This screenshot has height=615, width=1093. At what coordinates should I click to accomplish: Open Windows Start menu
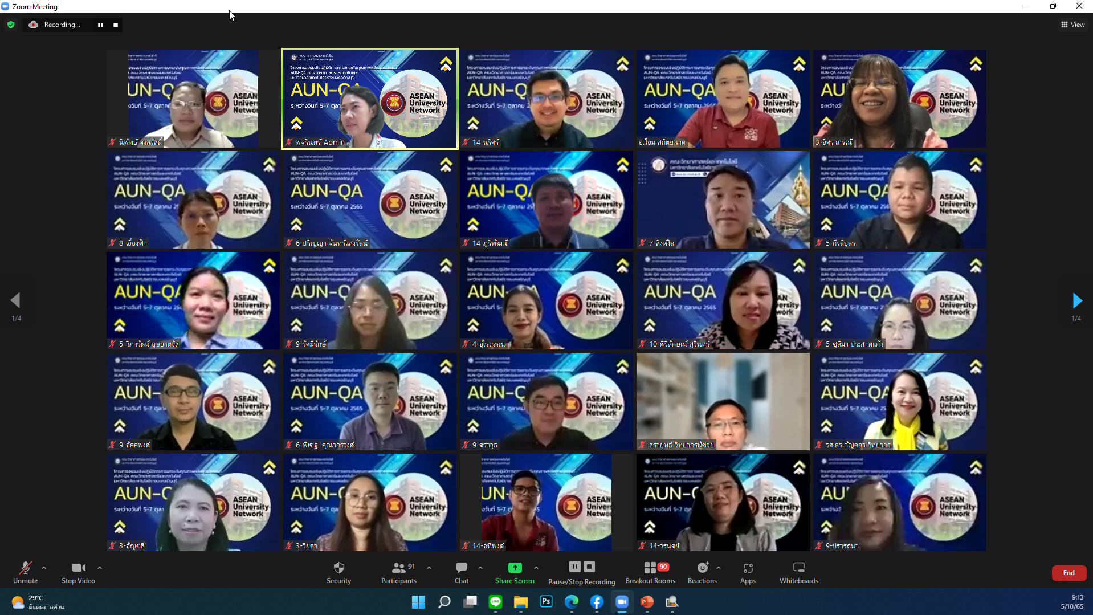418,602
